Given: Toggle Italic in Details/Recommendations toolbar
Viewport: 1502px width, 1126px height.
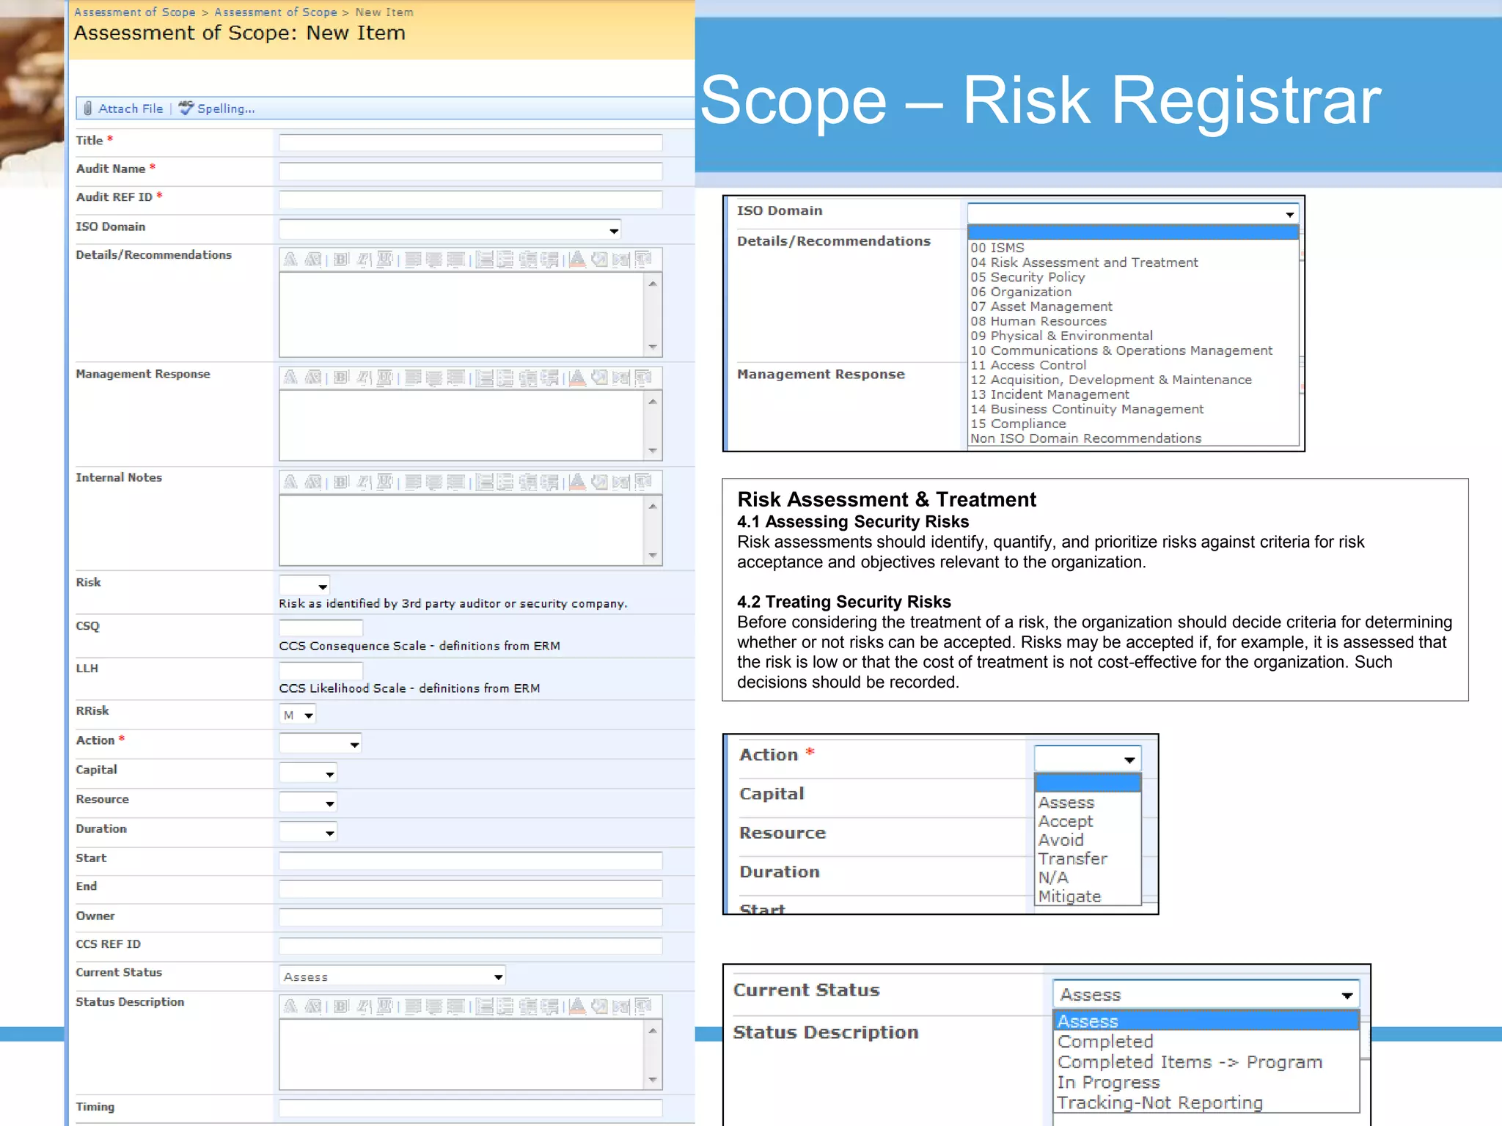Looking at the screenshot, I should point(363,260).
